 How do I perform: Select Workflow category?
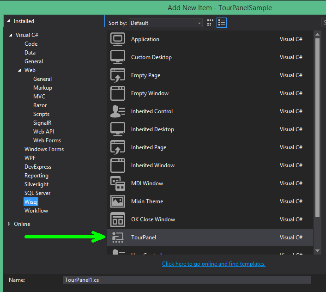(x=36, y=211)
